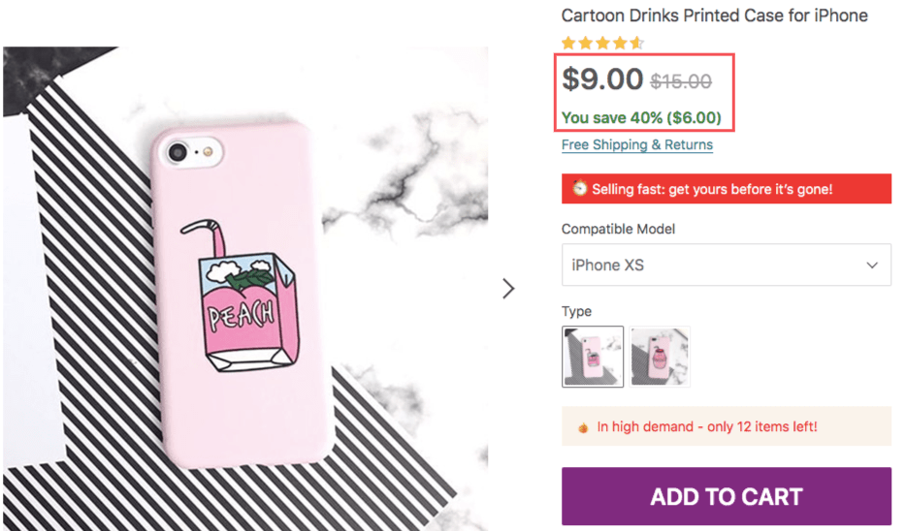Click the next image arrow

(x=508, y=289)
